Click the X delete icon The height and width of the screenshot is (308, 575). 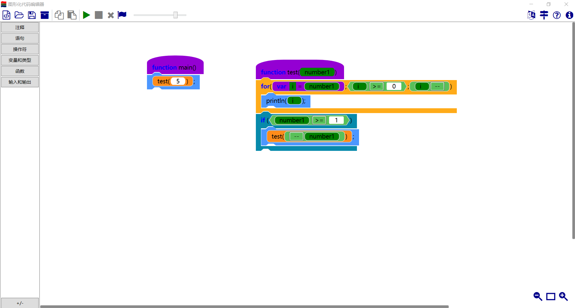click(111, 15)
